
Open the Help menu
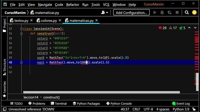pyautogui.click(x=132, y=5)
